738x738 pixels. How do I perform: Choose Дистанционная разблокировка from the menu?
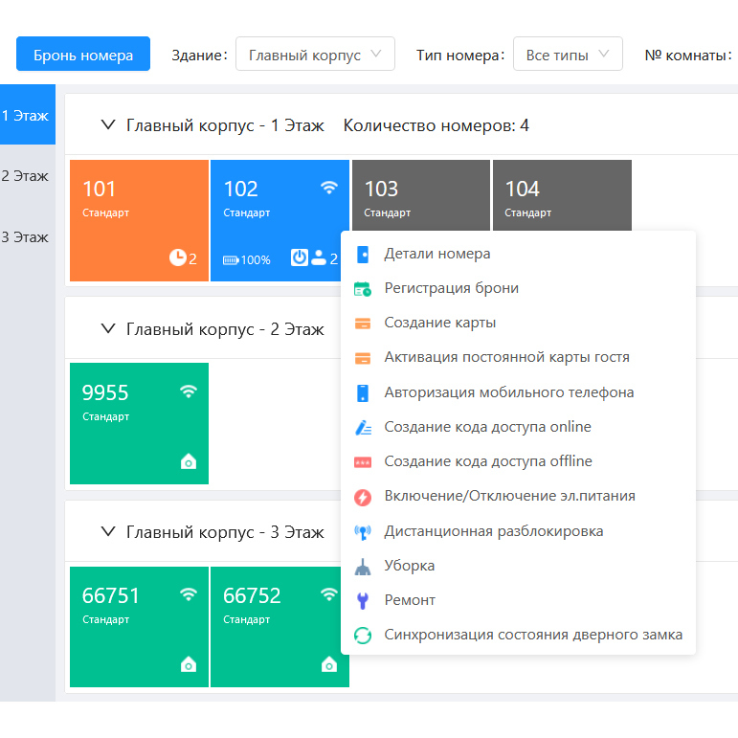click(493, 531)
